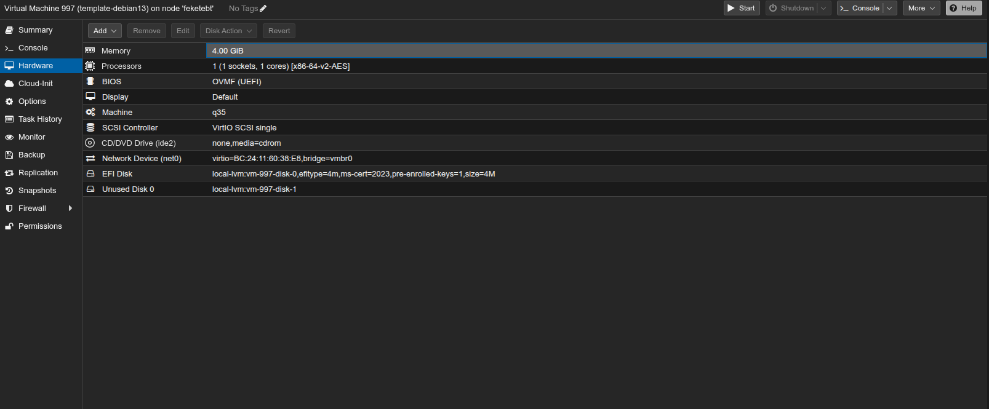
Task: Click the Hardware monitor icon in sidebar
Action: 9,66
